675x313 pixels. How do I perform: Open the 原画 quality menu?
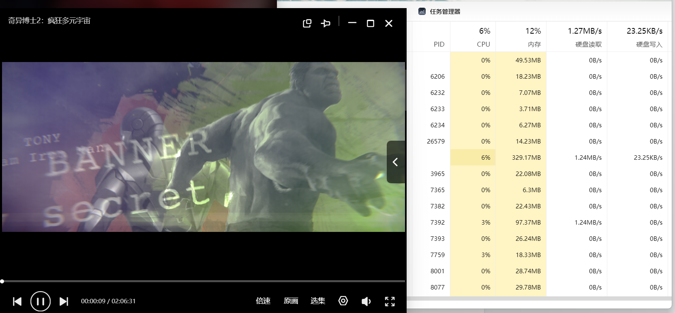pos(291,301)
